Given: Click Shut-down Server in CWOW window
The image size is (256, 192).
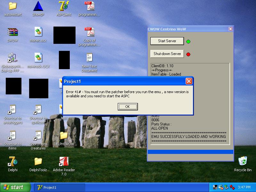Looking at the screenshot, I should point(167,54).
